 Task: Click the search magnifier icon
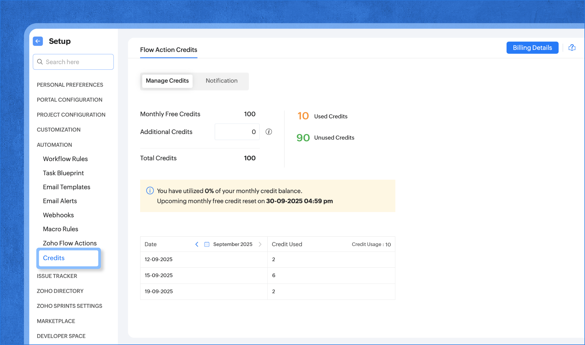tap(40, 62)
